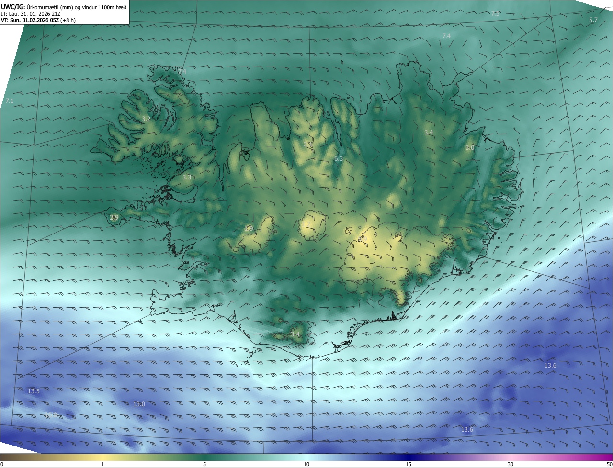
Task: Click the 3.2 value in the Westfjords
Action: [x=147, y=119]
